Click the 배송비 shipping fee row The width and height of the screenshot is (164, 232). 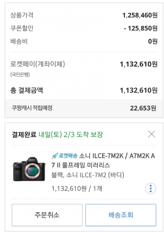(84, 41)
